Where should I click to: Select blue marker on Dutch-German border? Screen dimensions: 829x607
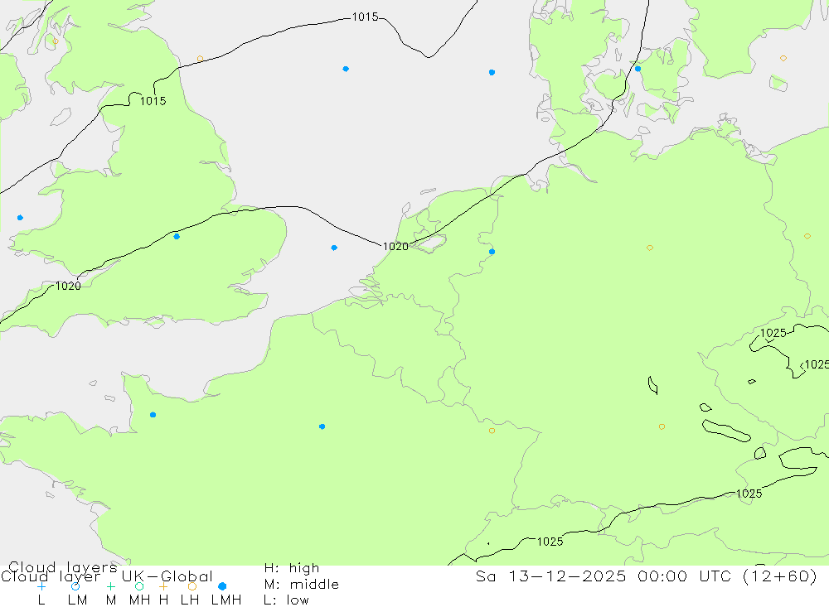(492, 252)
